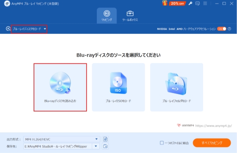Click the AnyMP4 app logo icon
The width and height of the screenshot is (237, 153).
pos(7,4)
